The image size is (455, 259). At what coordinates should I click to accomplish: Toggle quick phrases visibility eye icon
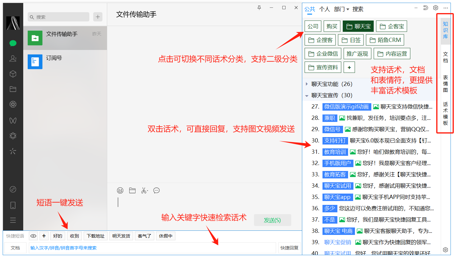click(x=33, y=236)
